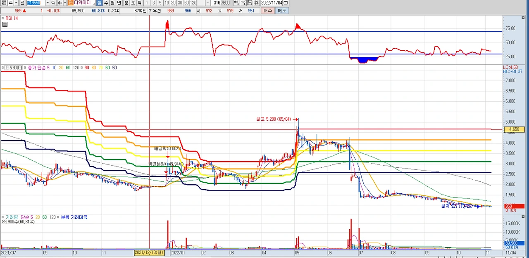This screenshot has width=529, height=258.
Task: Click the small square beside RSI 14
Action: click(2, 18)
